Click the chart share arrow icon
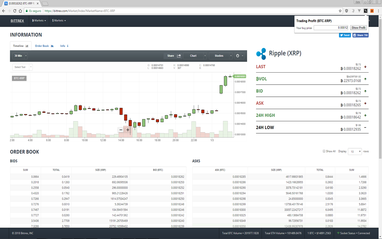The height and width of the screenshot is (239, 382). [x=179, y=56]
